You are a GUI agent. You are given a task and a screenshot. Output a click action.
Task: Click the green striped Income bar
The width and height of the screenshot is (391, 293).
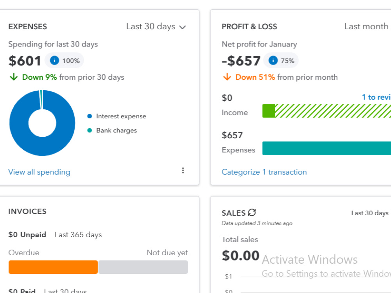(326, 111)
